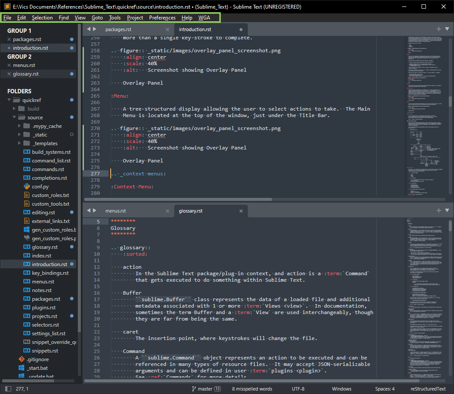
Task: Add a new tab with upper pane plus icon
Action: click(438, 29)
